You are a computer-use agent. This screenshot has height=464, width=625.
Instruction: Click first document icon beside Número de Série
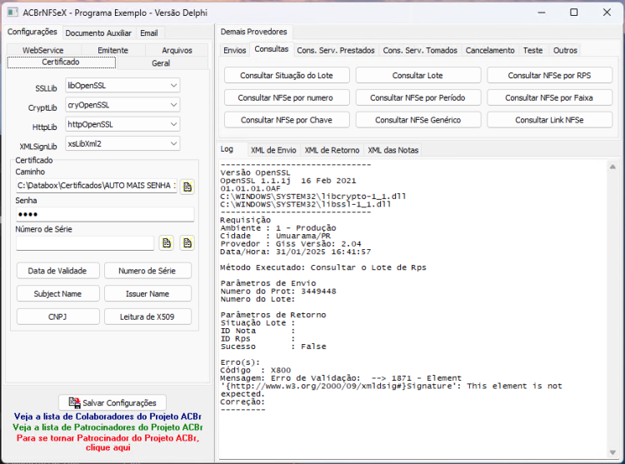(167, 243)
